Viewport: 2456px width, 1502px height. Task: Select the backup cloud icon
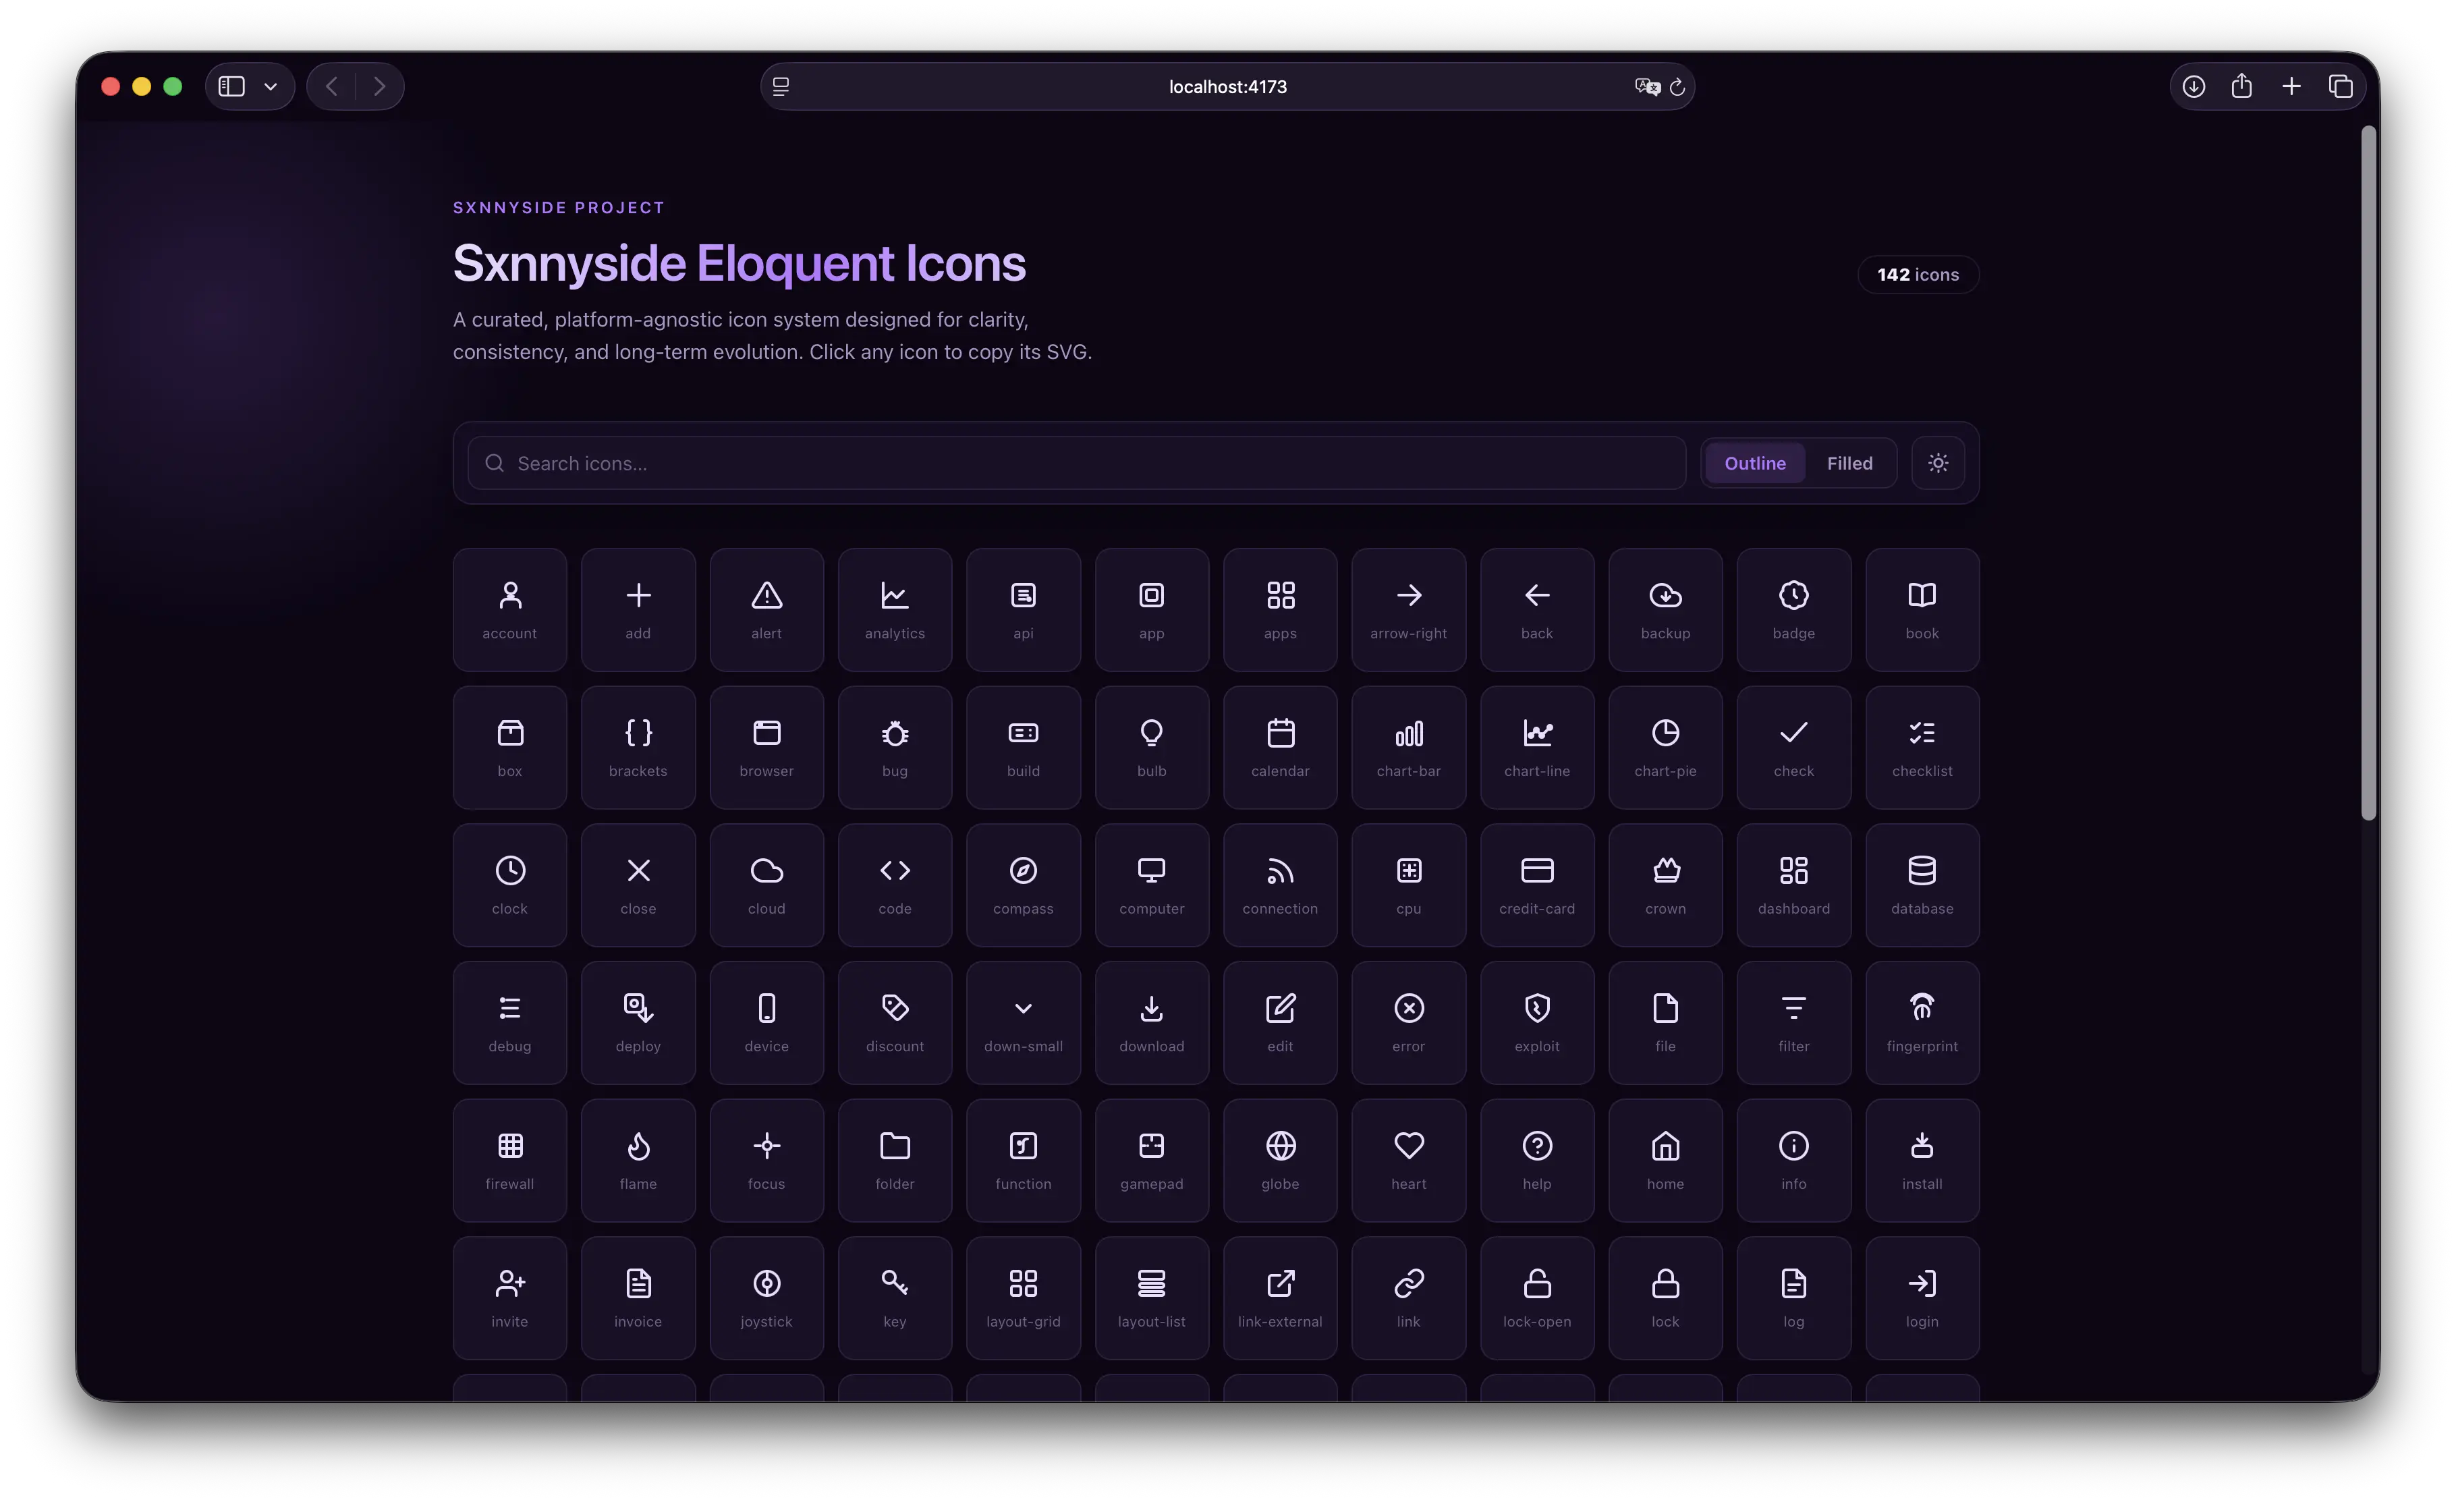pyautogui.click(x=1666, y=609)
